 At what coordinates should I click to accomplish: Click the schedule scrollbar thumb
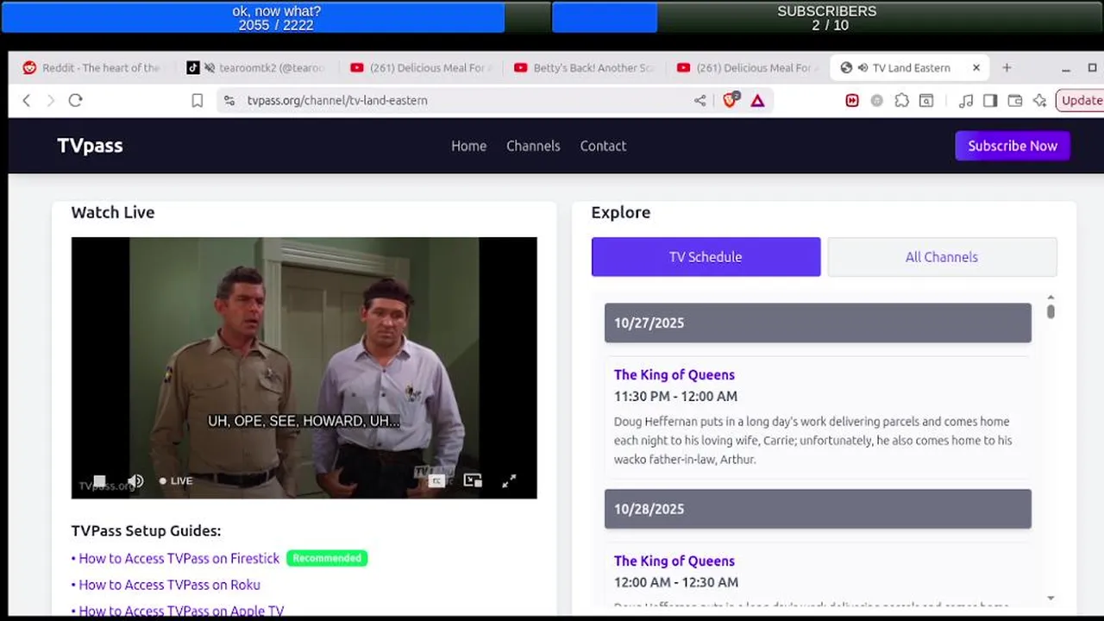1051,311
